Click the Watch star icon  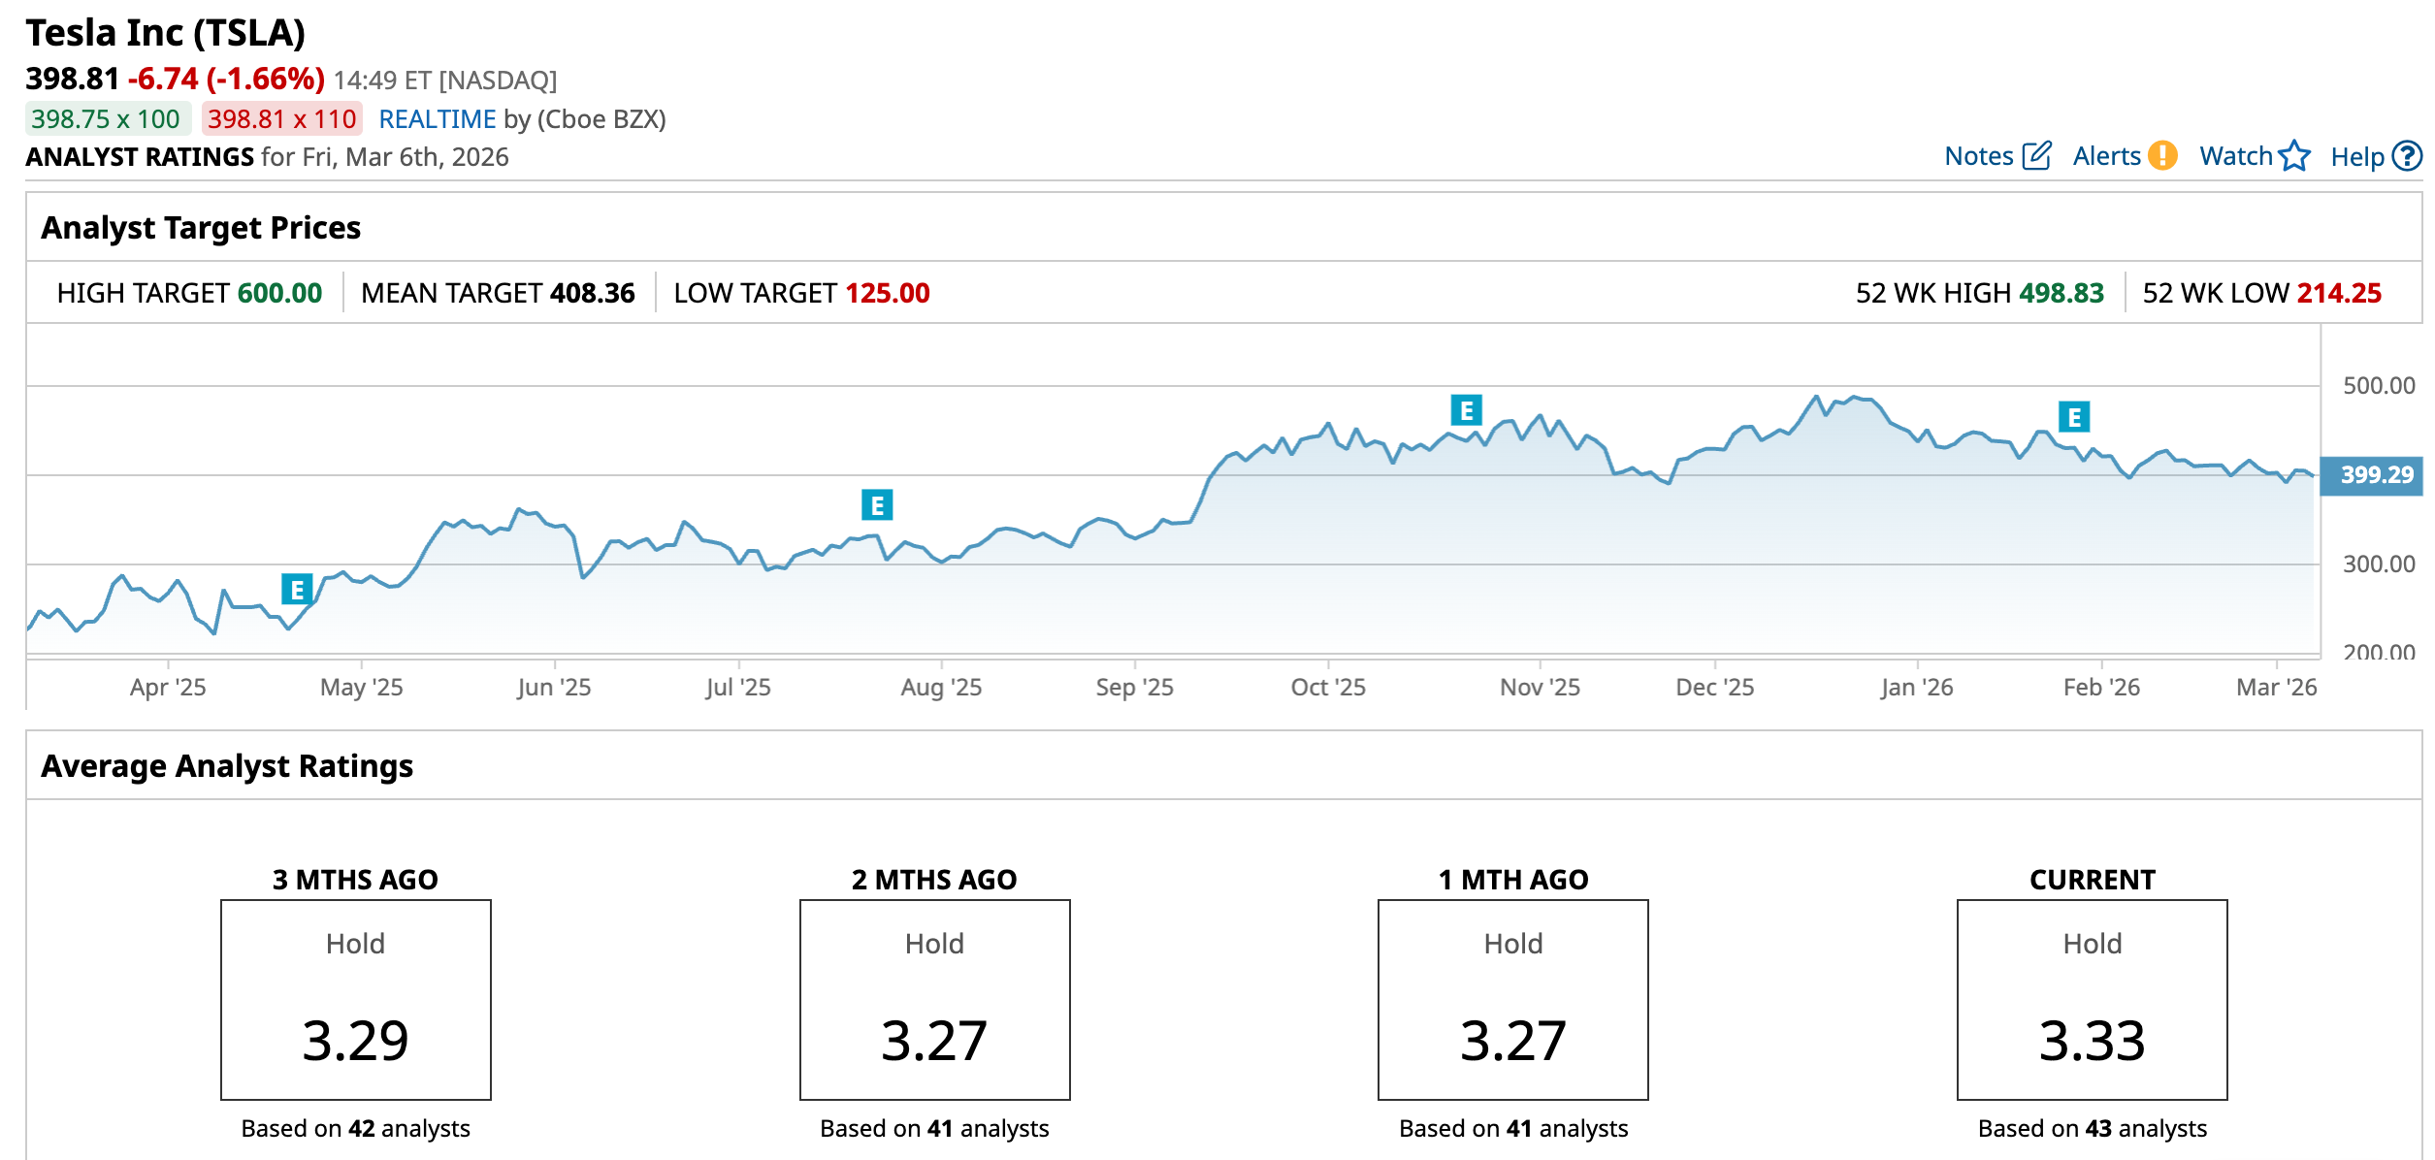pyautogui.click(x=2294, y=156)
